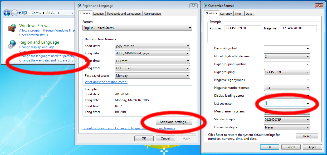The image size is (327, 155).
Task: Click the short date example 2015-03-16
Action: click(x=123, y=94)
